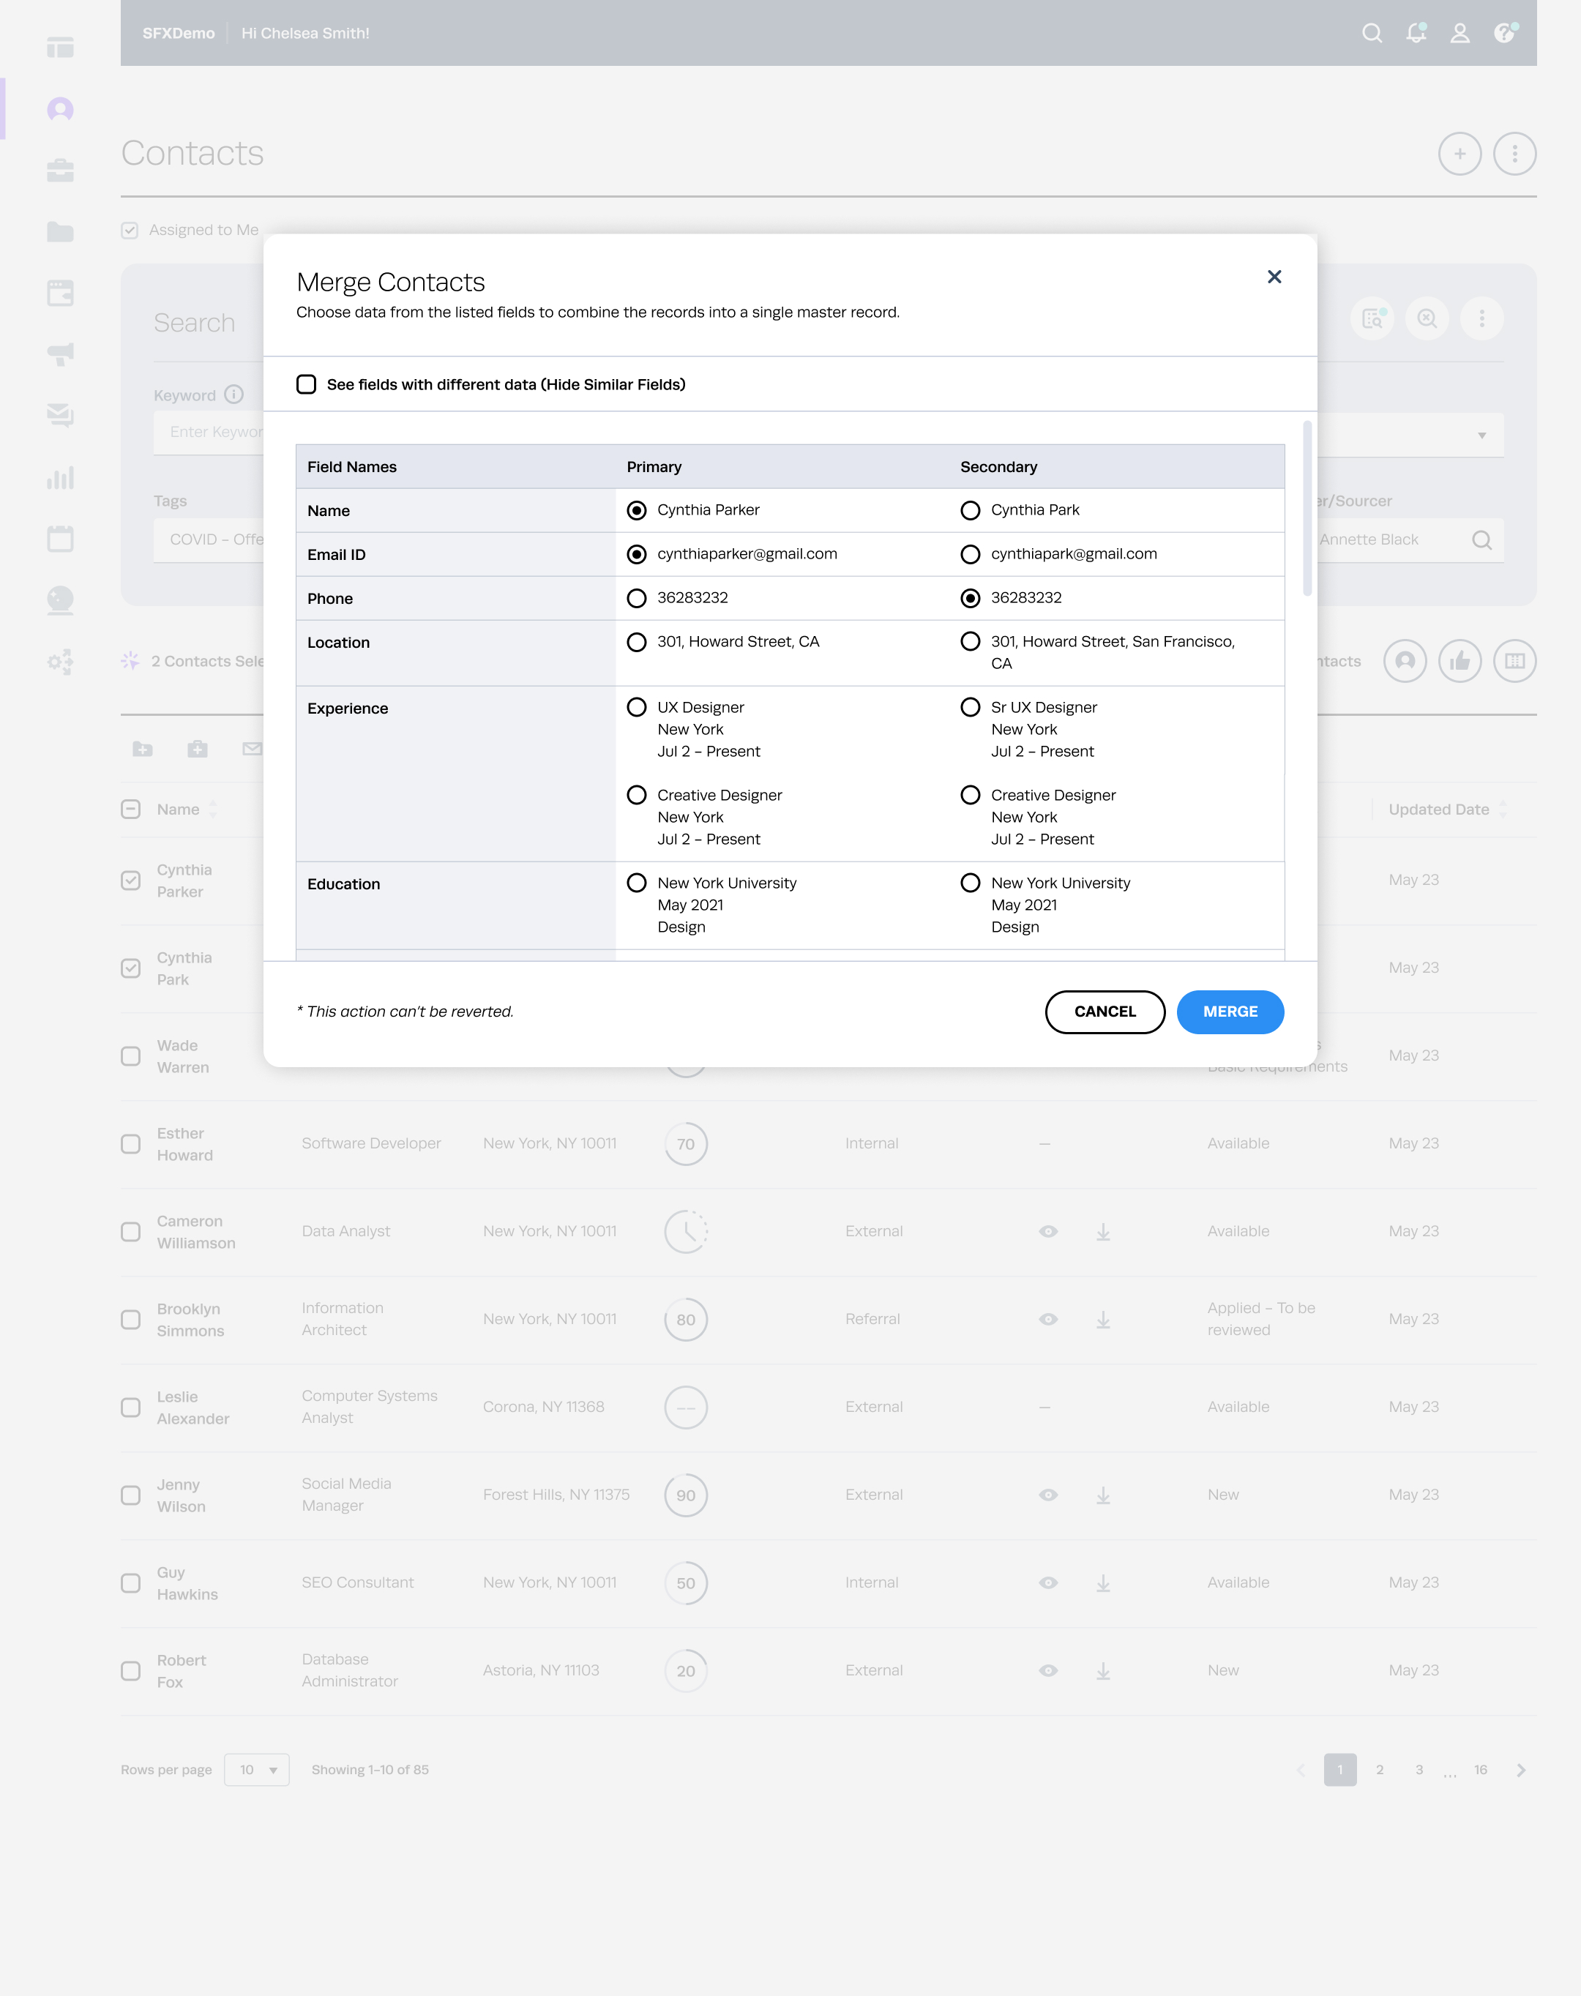Open the rows per page dropdown
The height and width of the screenshot is (1996, 1581).
(x=258, y=1769)
